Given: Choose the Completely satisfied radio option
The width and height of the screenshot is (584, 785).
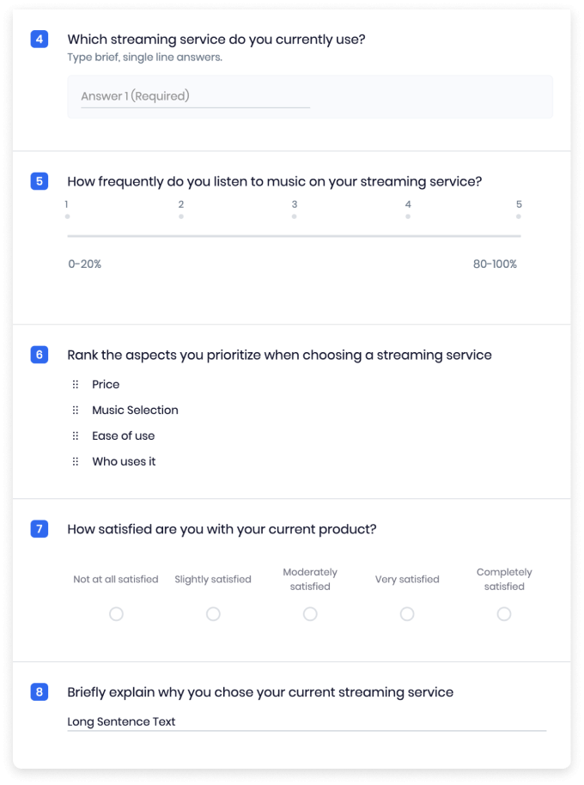Looking at the screenshot, I should [504, 614].
